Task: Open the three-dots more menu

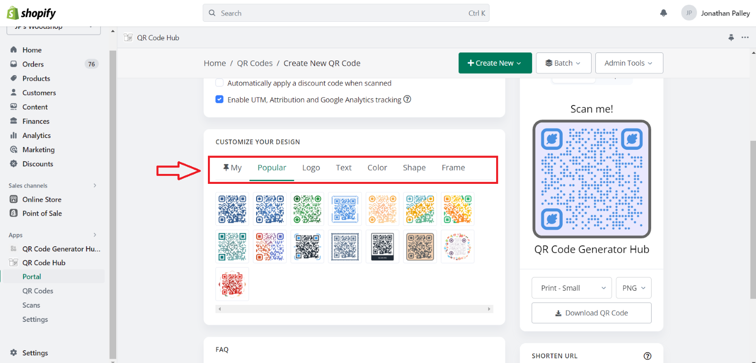Action: 745,37
